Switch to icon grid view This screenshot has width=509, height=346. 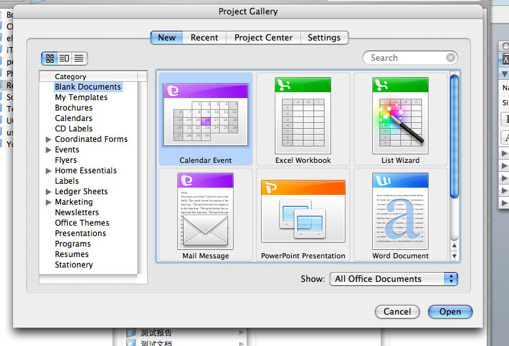coord(50,58)
